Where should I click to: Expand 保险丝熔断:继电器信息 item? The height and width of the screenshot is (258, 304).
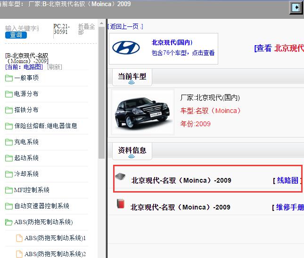tap(46, 126)
